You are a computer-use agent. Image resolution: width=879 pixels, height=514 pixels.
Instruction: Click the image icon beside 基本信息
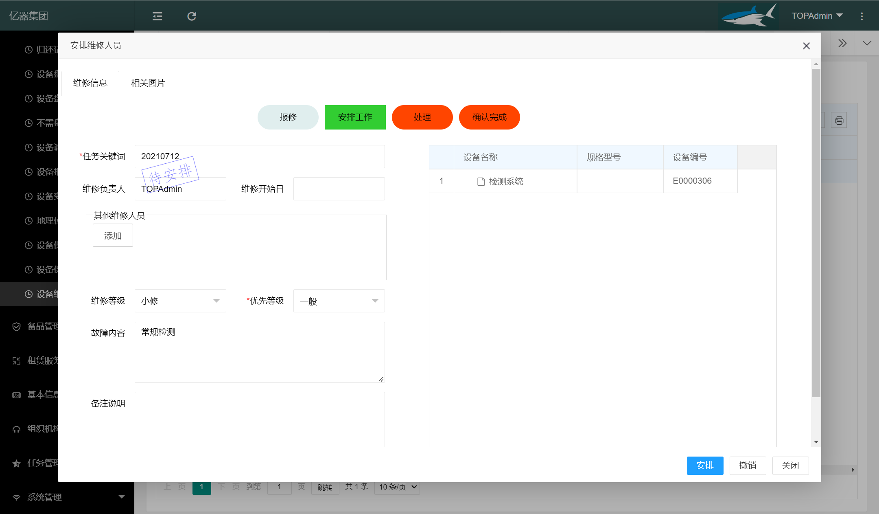(x=16, y=395)
